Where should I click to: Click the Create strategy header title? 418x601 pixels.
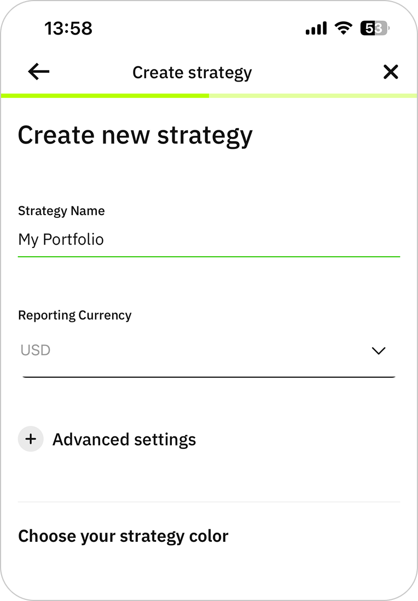pyautogui.click(x=192, y=72)
